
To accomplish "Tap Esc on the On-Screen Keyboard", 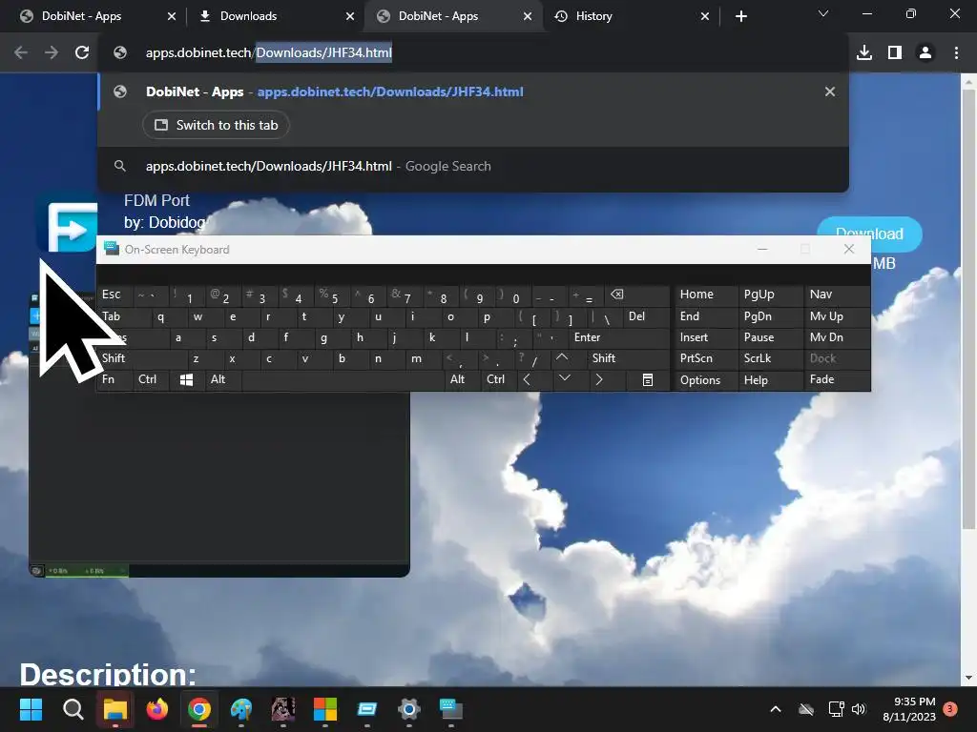I will click(114, 295).
